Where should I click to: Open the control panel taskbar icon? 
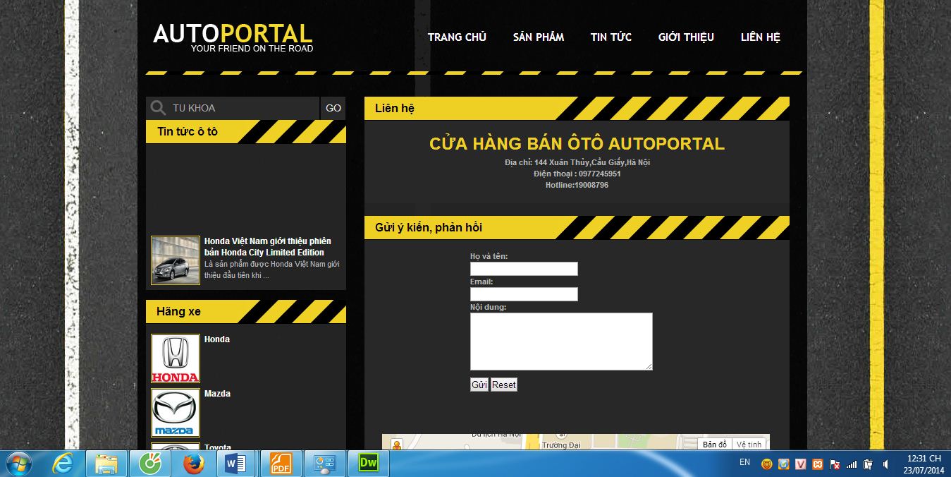325,464
